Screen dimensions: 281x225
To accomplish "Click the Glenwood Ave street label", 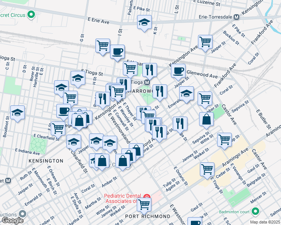I will (202, 74).
